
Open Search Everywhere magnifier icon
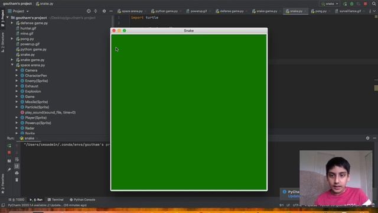coord(374,4)
